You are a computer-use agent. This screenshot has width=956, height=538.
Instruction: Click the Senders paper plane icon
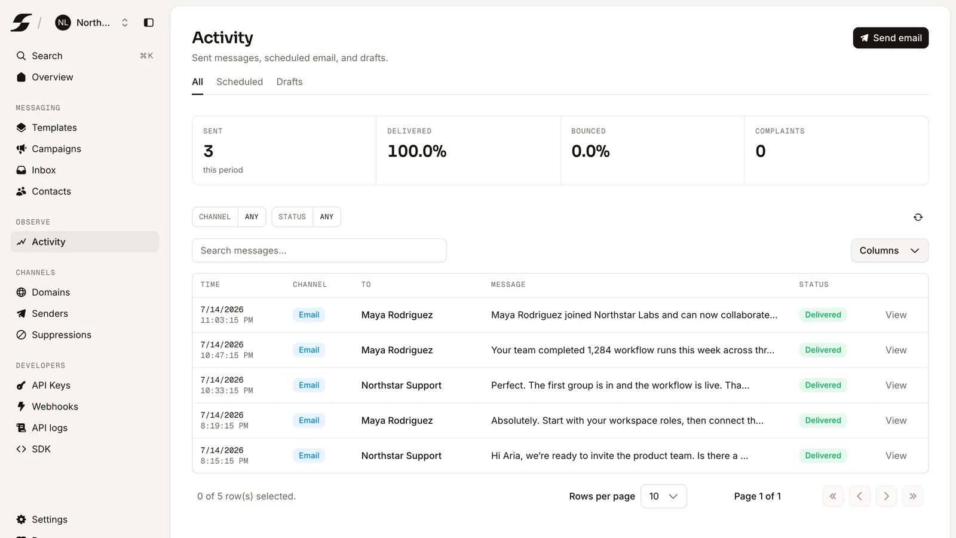[x=21, y=313]
